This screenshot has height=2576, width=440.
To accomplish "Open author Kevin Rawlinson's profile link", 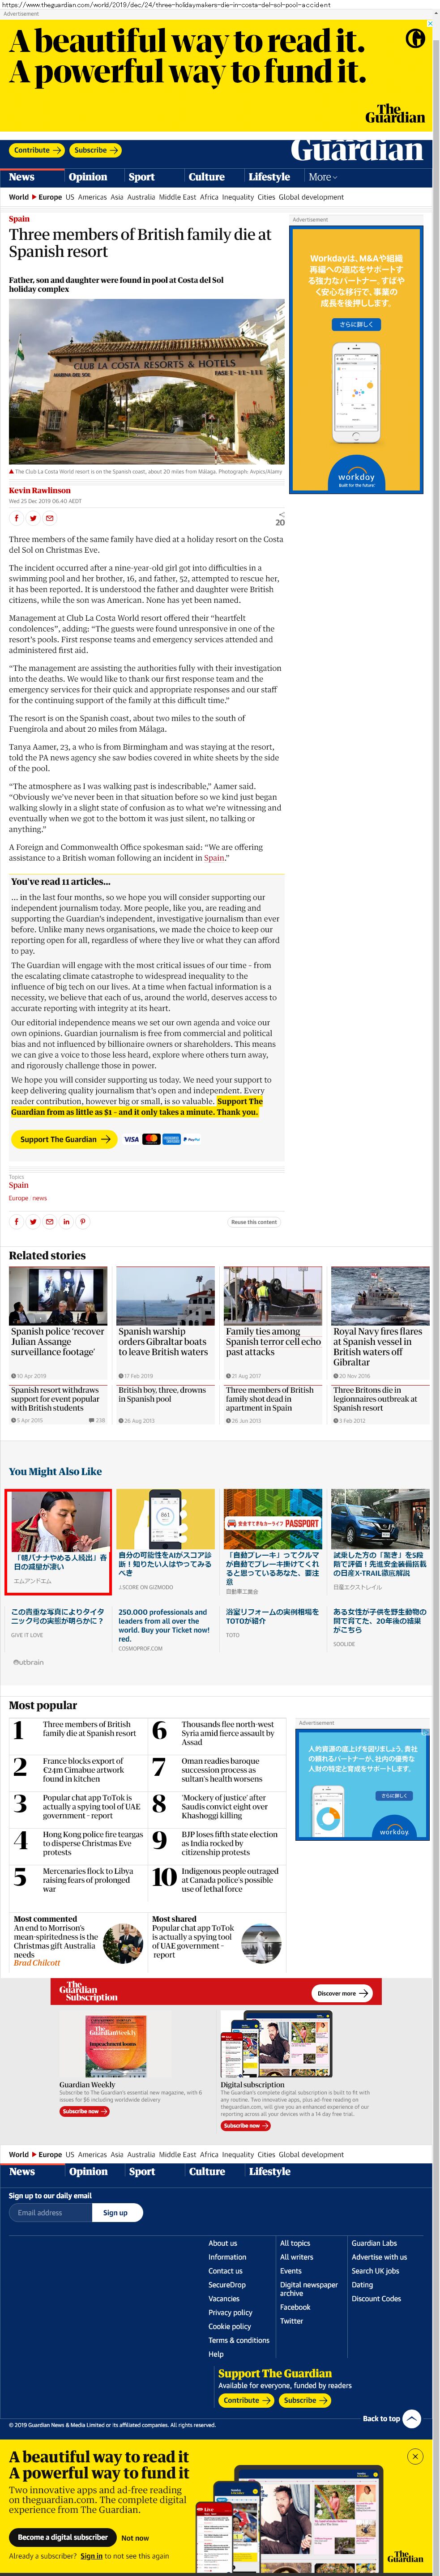I will [x=40, y=490].
